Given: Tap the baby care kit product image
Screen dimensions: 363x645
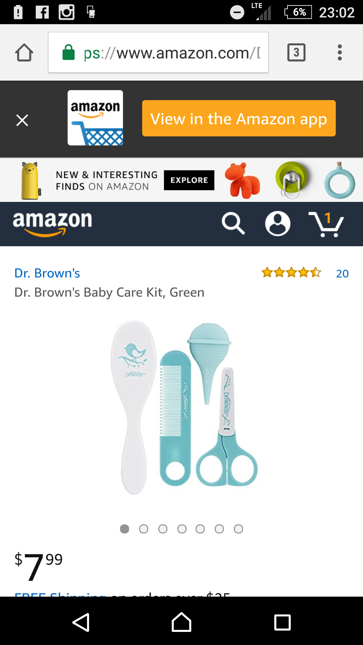Looking at the screenshot, I should point(184,407).
